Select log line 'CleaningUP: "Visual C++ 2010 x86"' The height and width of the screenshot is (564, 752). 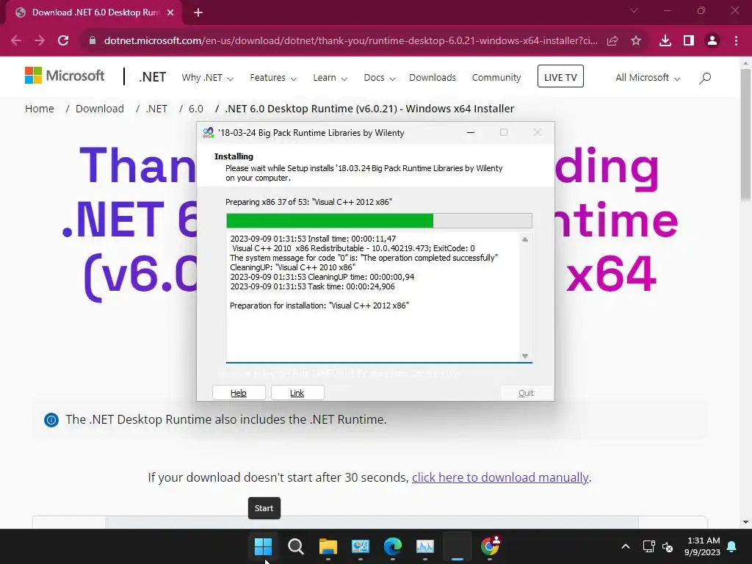[292, 267]
